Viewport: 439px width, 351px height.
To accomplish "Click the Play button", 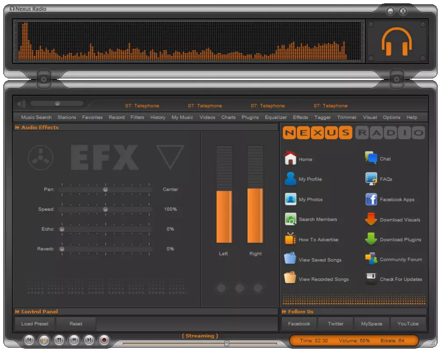I will pyautogui.click(x=44, y=340).
